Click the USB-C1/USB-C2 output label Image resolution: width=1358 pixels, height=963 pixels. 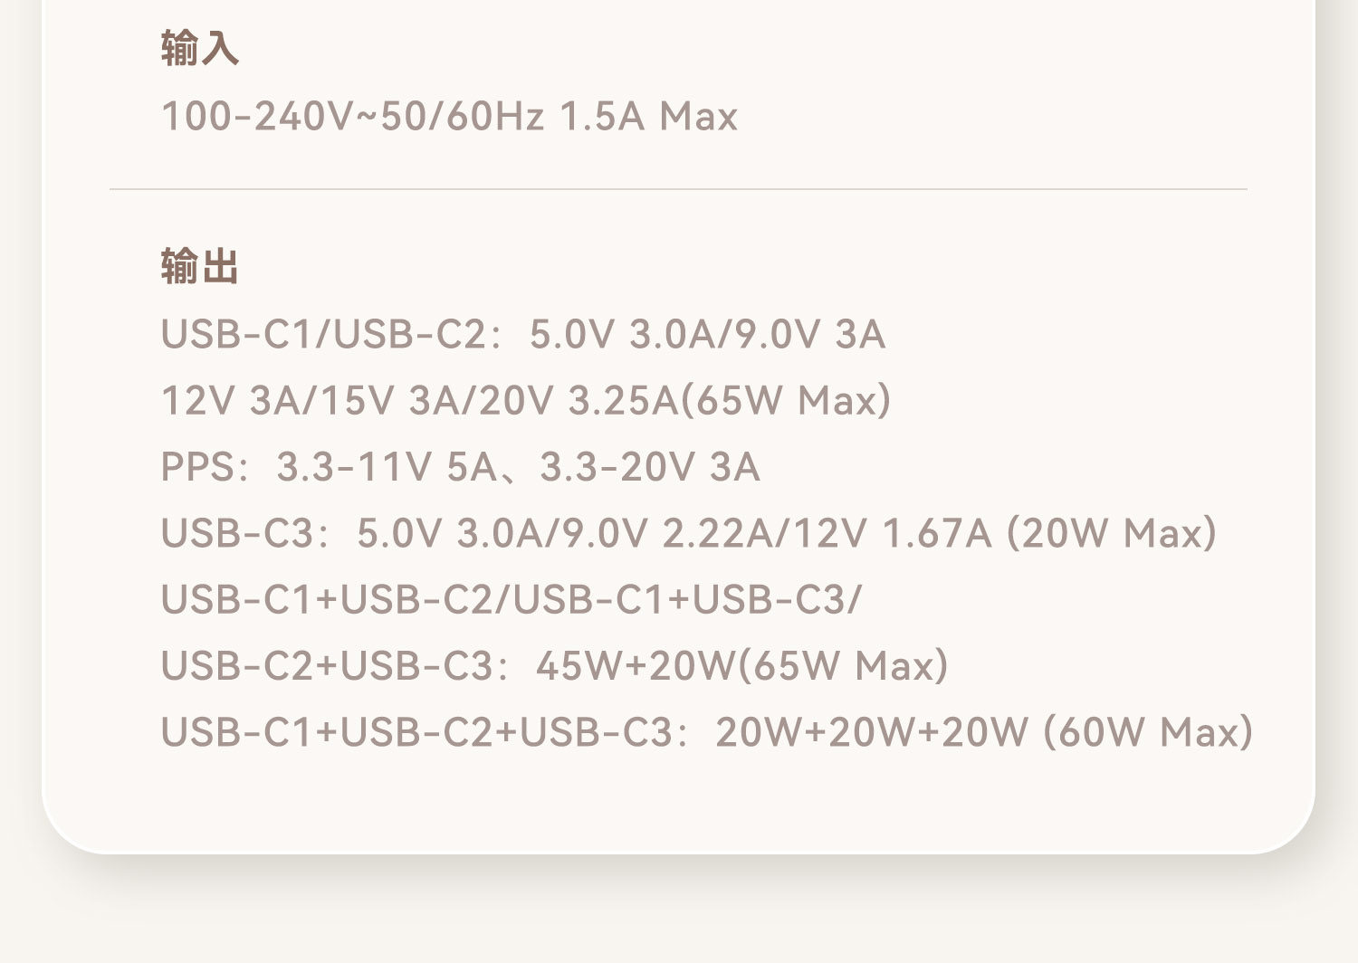coord(324,334)
